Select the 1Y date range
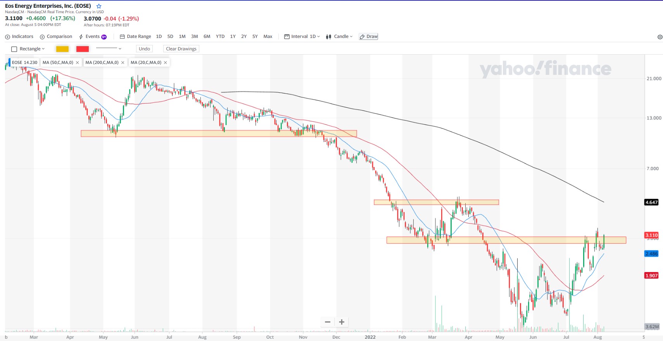663x341 pixels. click(233, 36)
